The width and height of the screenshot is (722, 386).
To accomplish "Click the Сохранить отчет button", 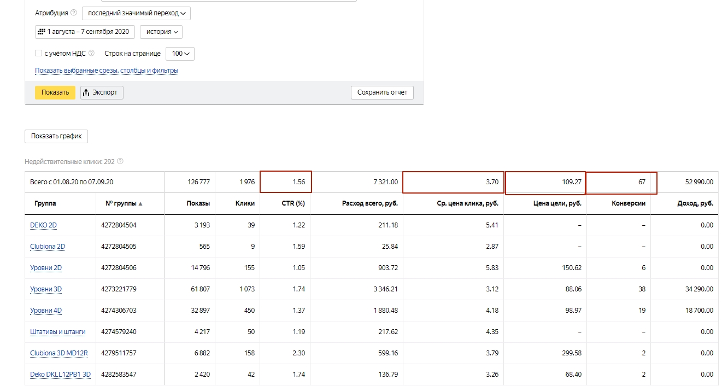I will point(382,92).
